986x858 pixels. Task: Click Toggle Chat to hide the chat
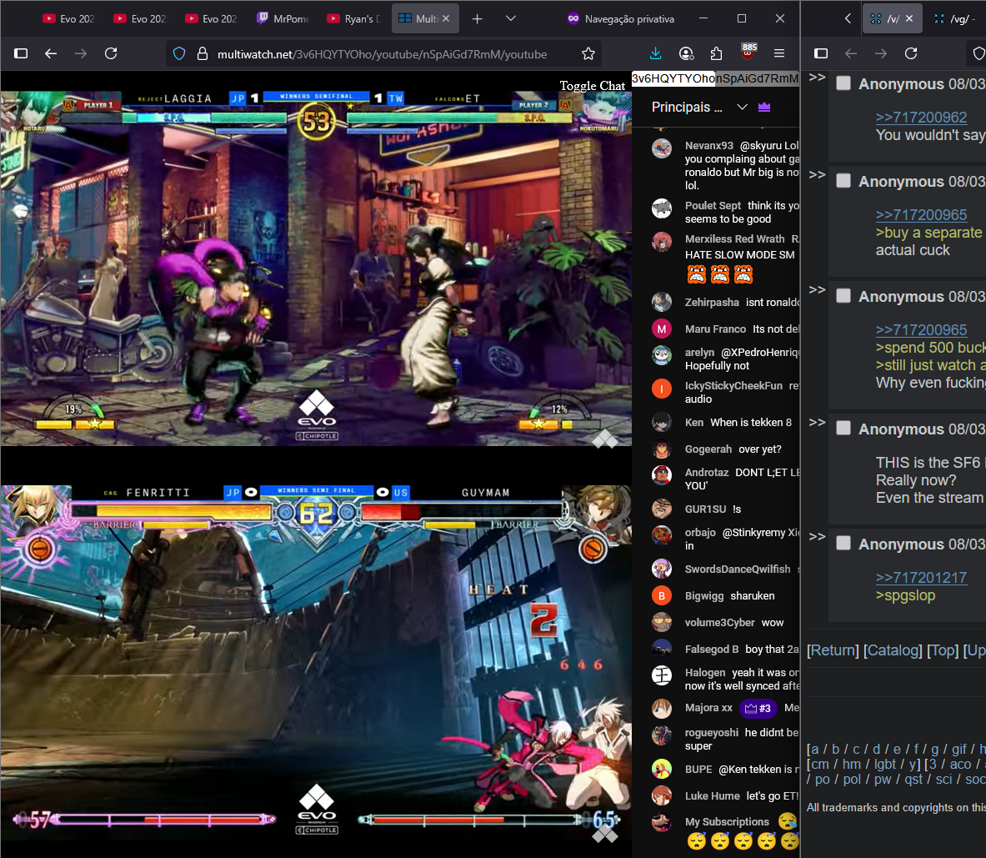tap(592, 86)
